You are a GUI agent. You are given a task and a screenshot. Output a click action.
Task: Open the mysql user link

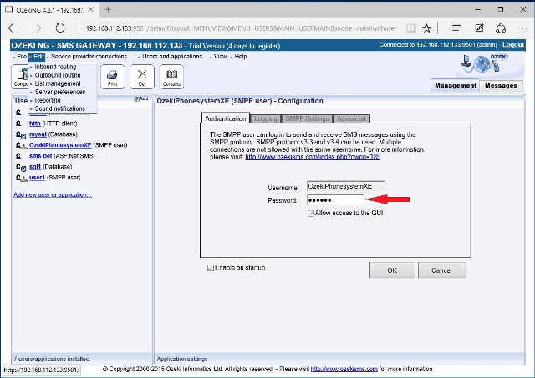coord(38,134)
